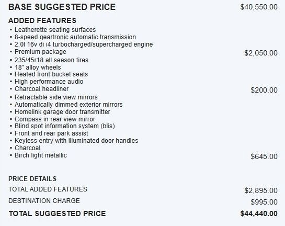The height and width of the screenshot is (226, 285).
Task: Select the $2,895.00 total added features amount
Action: 261,190
